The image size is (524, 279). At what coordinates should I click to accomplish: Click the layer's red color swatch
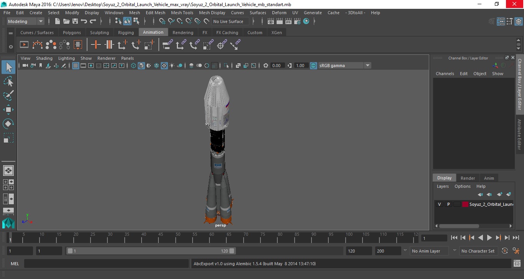point(465,204)
